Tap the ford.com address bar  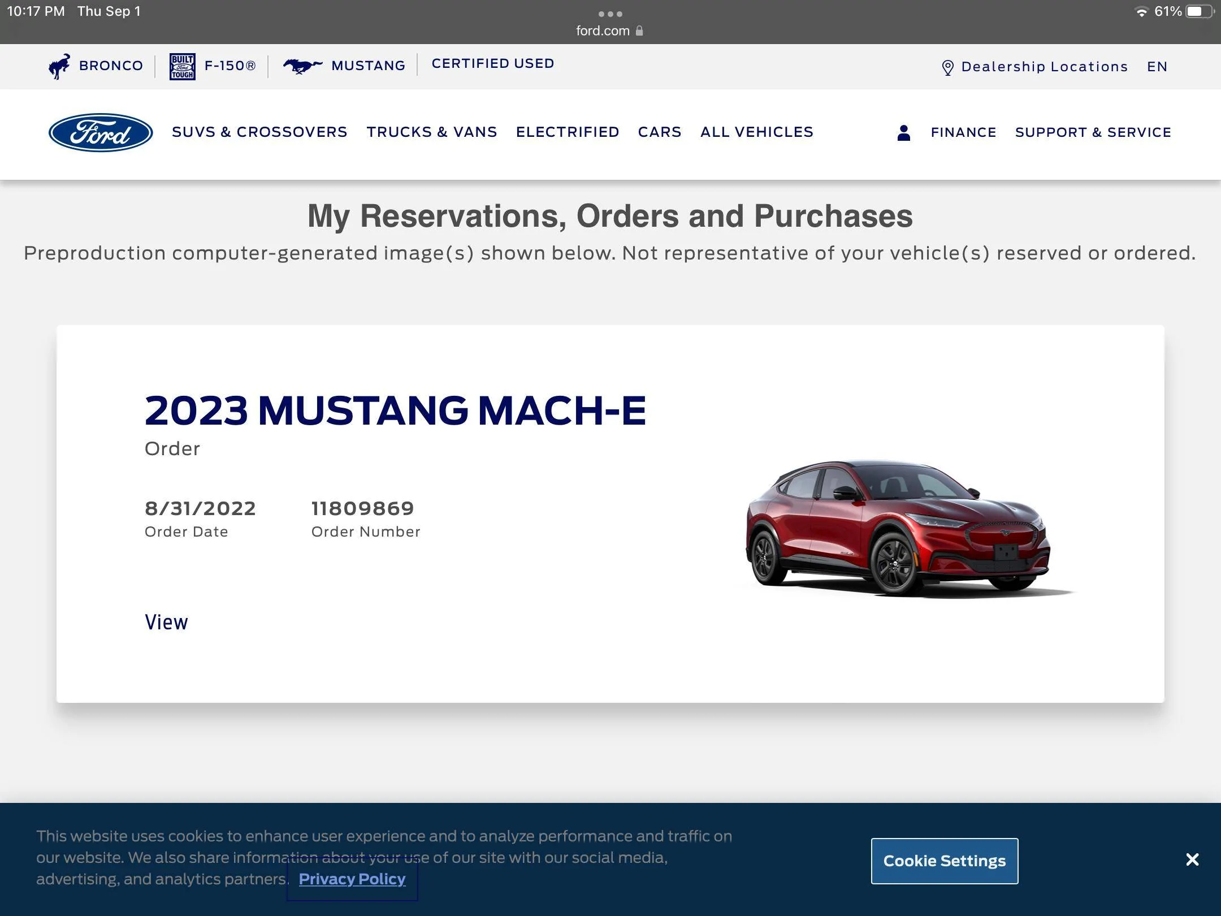[609, 31]
